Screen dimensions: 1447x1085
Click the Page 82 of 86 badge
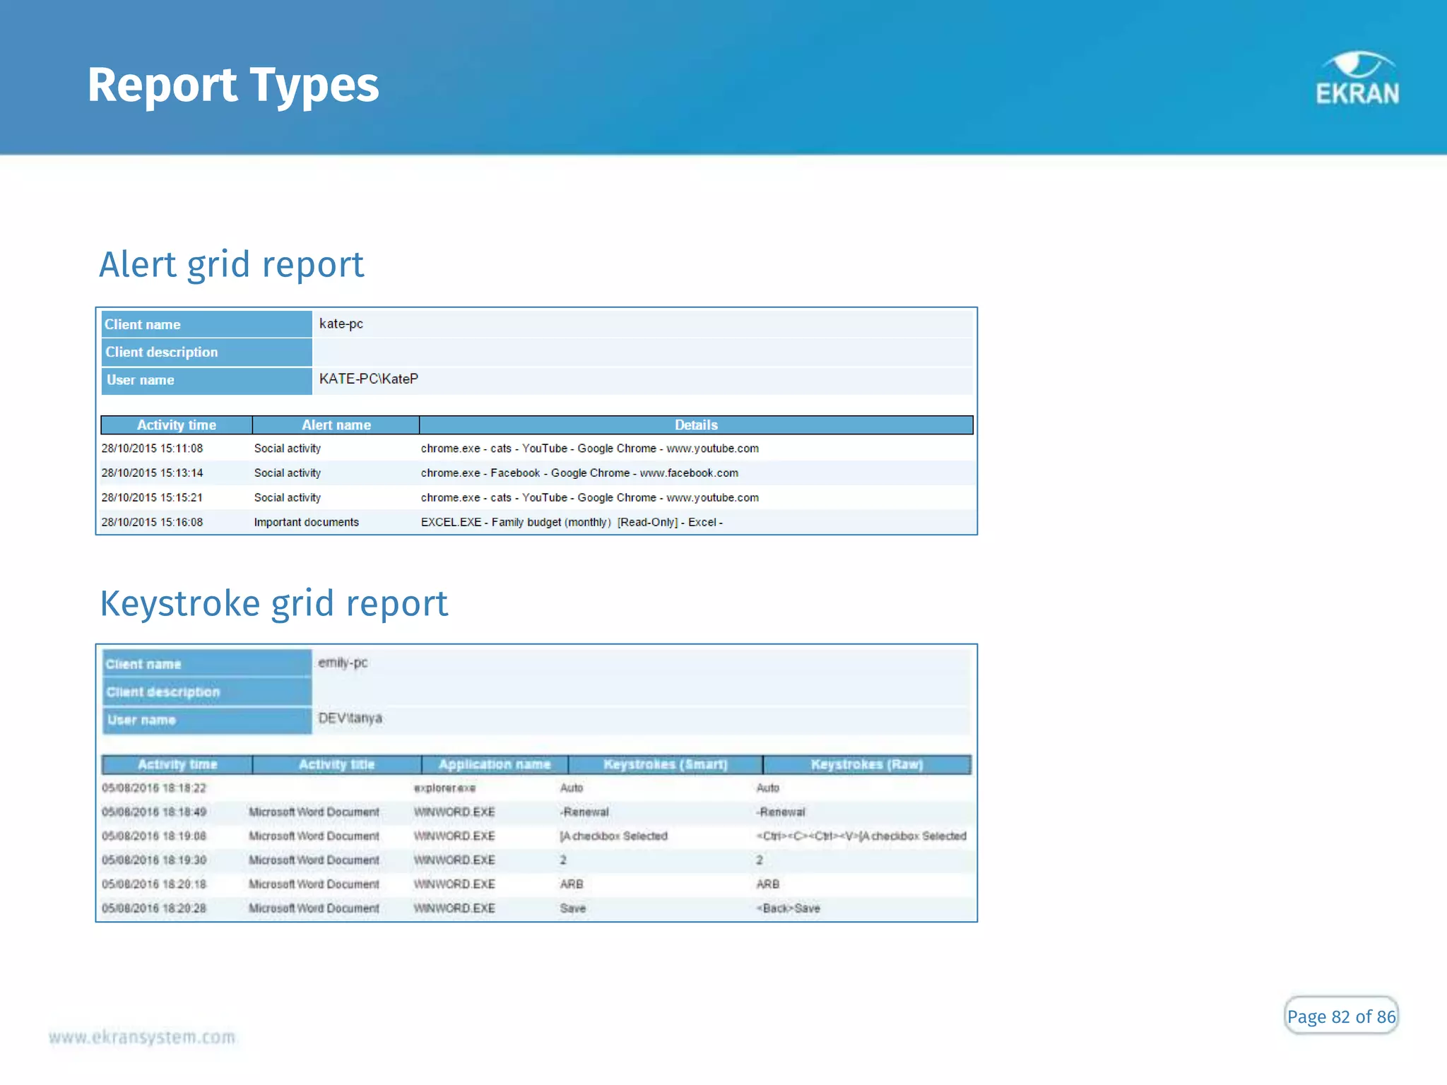[x=1341, y=1016]
